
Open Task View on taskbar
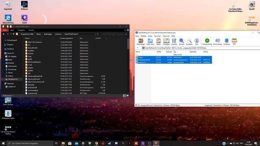point(56,143)
